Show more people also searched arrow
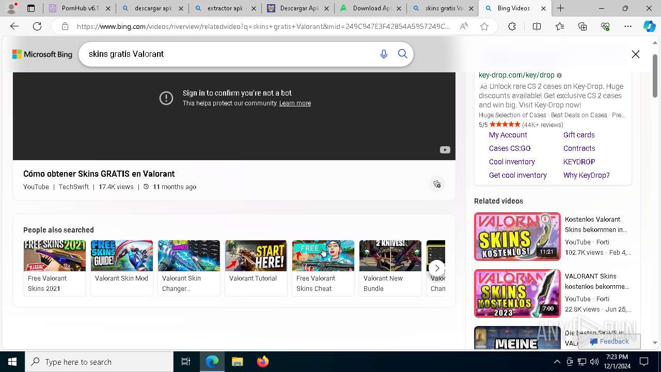This screenshot has height=372, width=661. coord(437,268)
